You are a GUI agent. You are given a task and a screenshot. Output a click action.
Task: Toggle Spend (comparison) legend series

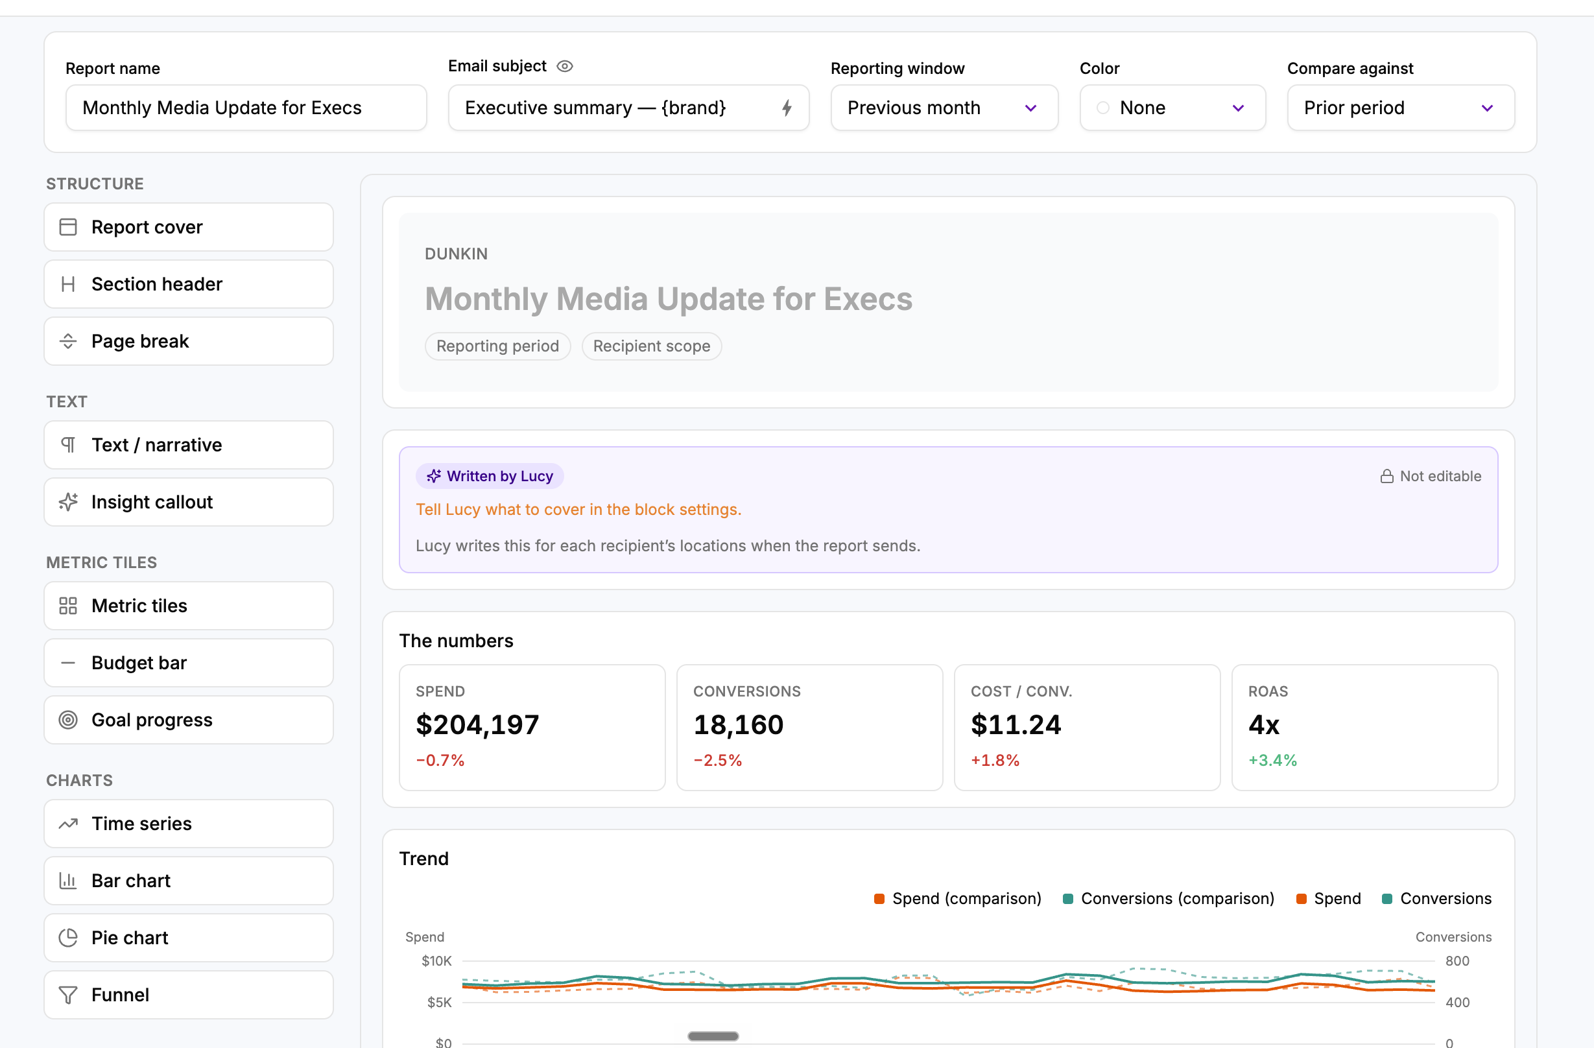(x=958, y=898)
